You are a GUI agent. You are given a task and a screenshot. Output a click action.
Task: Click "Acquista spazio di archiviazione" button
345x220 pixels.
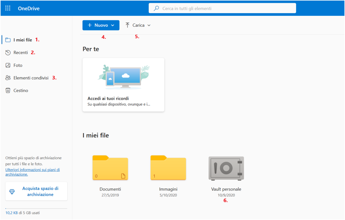[x=36, y=191]
